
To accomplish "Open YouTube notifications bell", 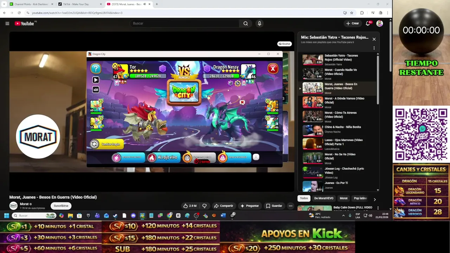I will pyautogui.click(x=368, y=24).
